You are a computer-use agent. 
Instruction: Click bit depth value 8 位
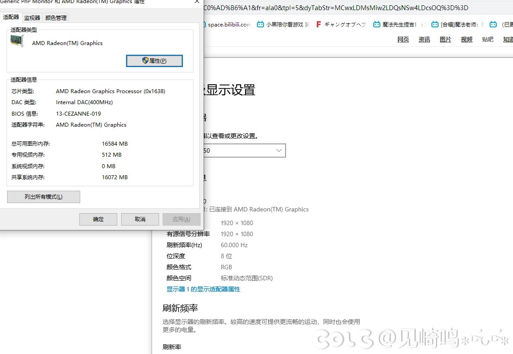(227, 256)
